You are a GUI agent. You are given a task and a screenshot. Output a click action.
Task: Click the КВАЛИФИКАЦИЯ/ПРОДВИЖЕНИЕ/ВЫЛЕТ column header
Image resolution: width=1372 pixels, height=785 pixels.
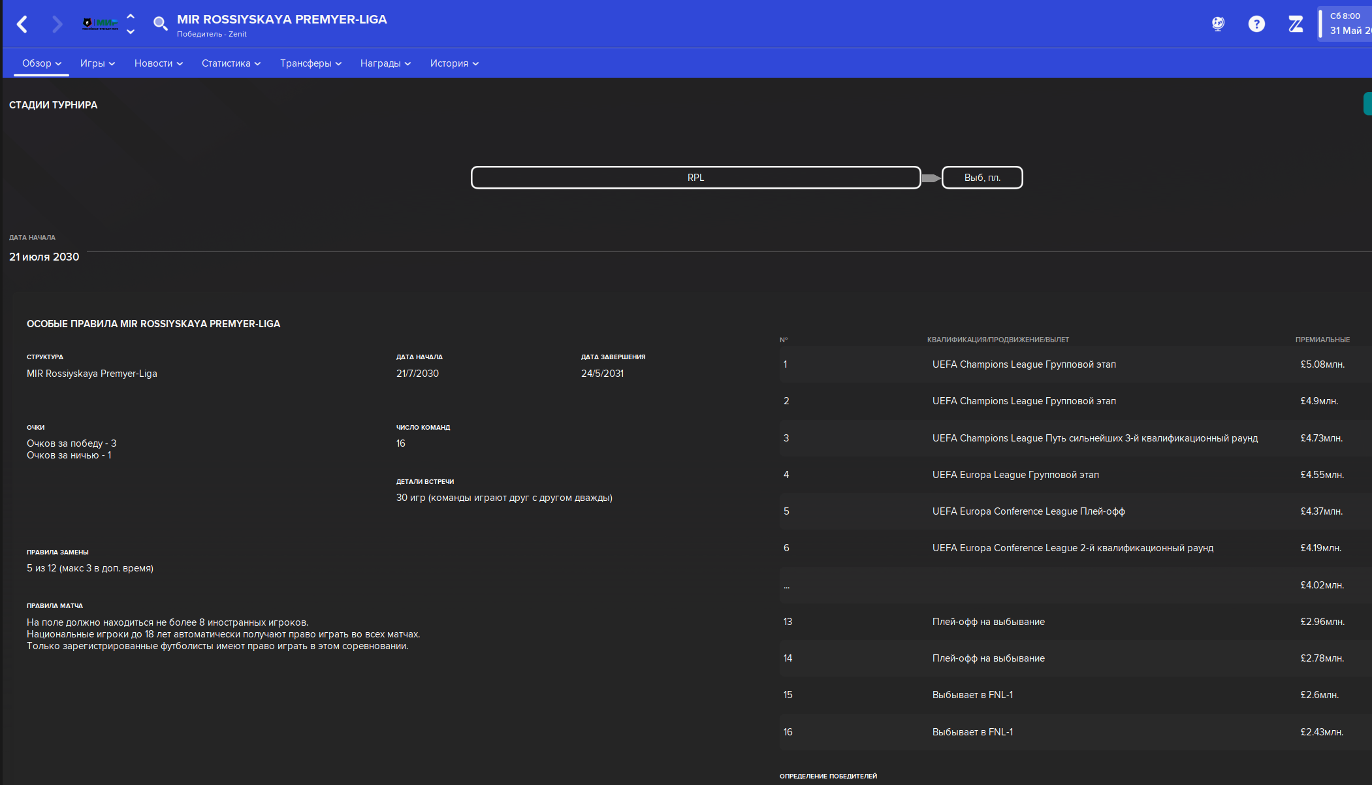point(998,340)
